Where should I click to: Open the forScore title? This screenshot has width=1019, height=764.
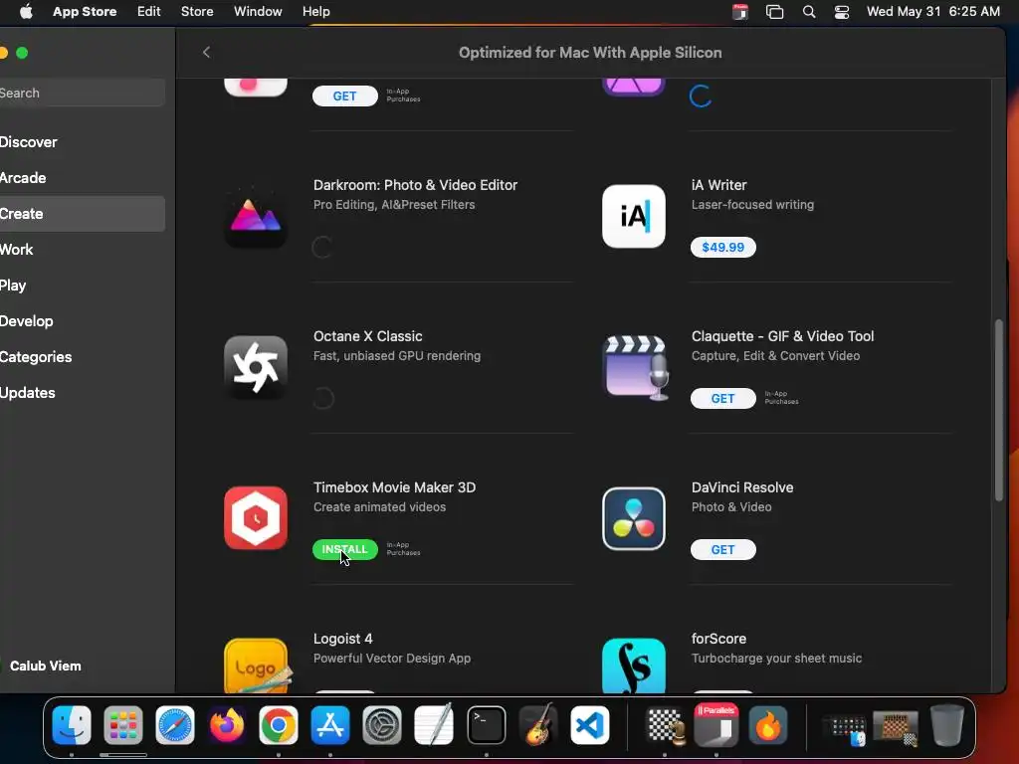(718, 639)
